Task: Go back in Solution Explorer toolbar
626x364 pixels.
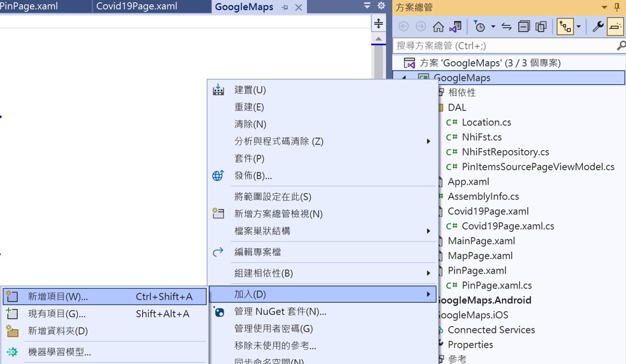Action: click(x=404, y=27)
